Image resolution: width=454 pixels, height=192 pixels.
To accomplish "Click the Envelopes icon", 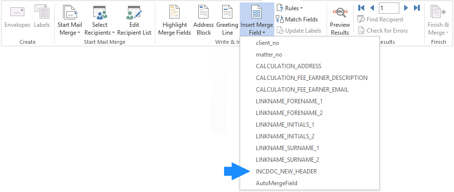I will [18, 12].
